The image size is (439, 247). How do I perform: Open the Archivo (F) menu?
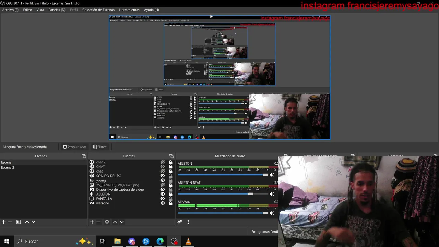pyautogui.click(x=10, y=10)
